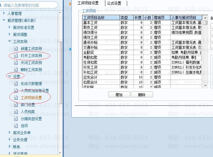Click the icon beside 新建工资类别

pyautogui.click(x=16, y=49)
